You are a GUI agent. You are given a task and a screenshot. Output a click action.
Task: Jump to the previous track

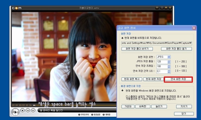tap(28, 111)
